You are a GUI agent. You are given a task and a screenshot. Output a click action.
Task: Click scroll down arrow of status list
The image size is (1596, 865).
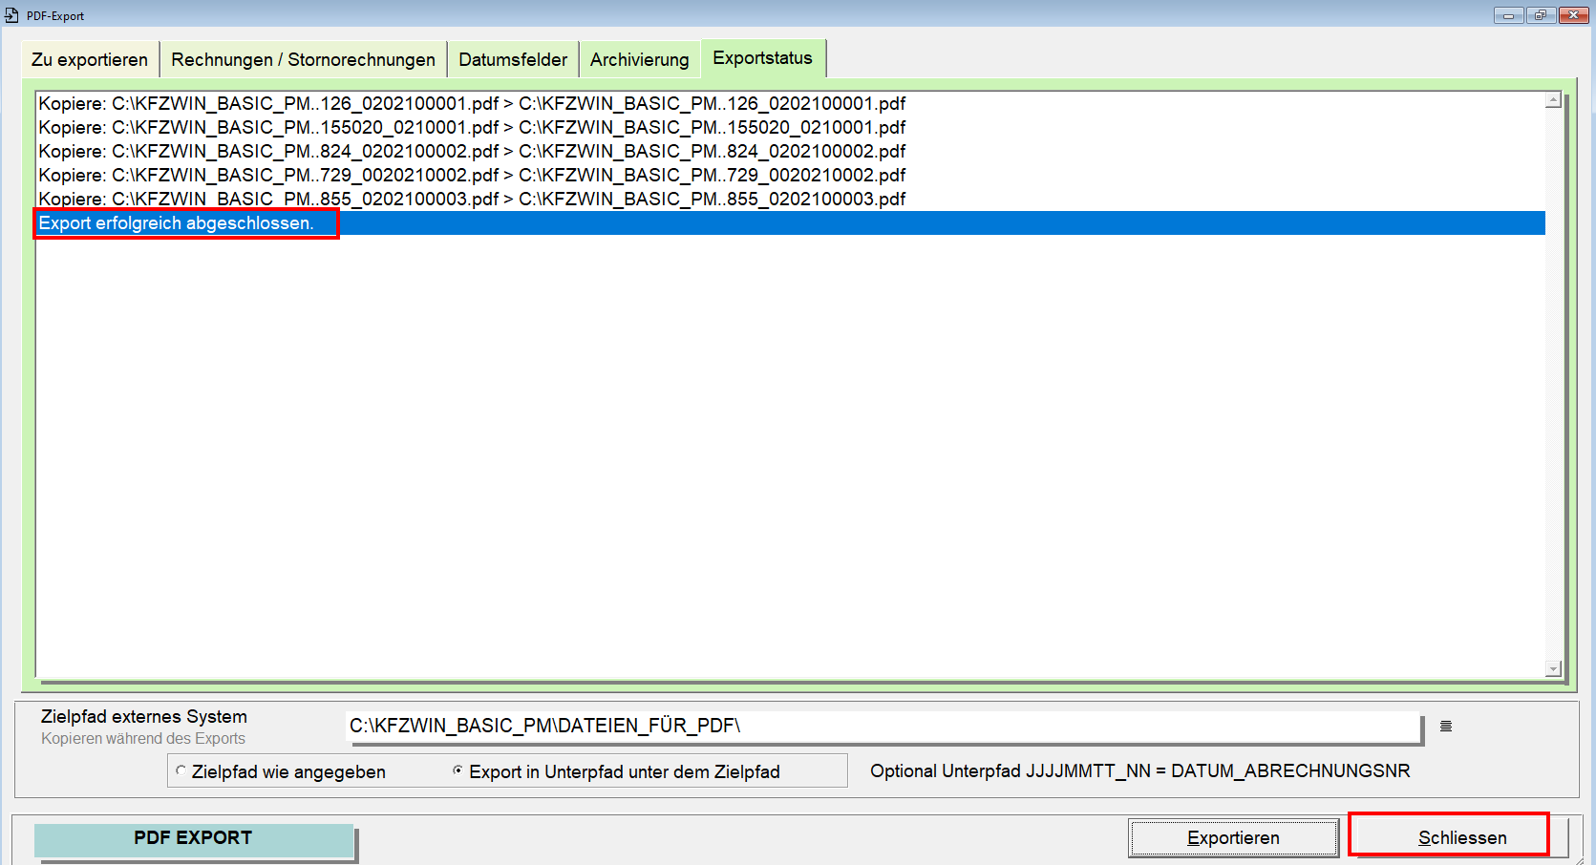(1554, 669)
